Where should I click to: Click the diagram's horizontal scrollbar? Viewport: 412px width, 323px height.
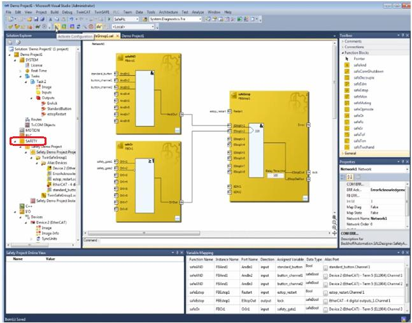[x=144, y=233]
